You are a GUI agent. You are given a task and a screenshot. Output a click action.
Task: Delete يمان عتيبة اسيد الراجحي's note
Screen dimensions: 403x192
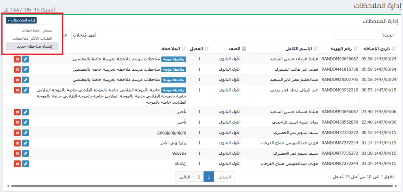pos(17,122)
